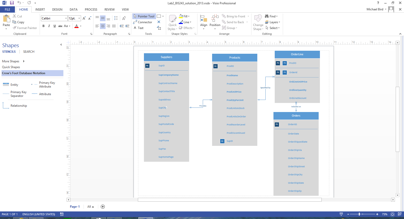Toggle Italic formatting
The width and height of the screenshot is (404, 219).
point(49,26)
